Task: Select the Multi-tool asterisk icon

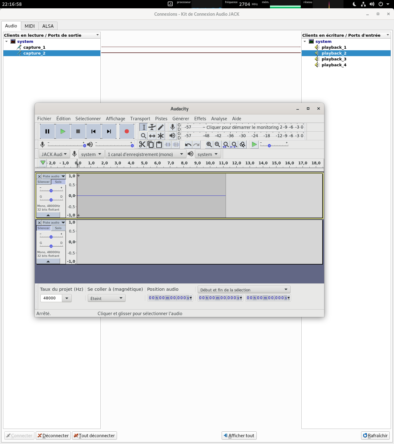Action: tap(161, 136)
